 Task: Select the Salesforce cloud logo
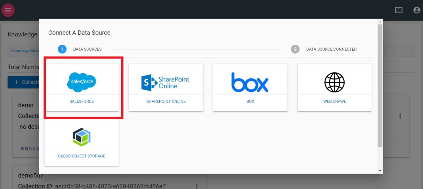tap(82, 82)
